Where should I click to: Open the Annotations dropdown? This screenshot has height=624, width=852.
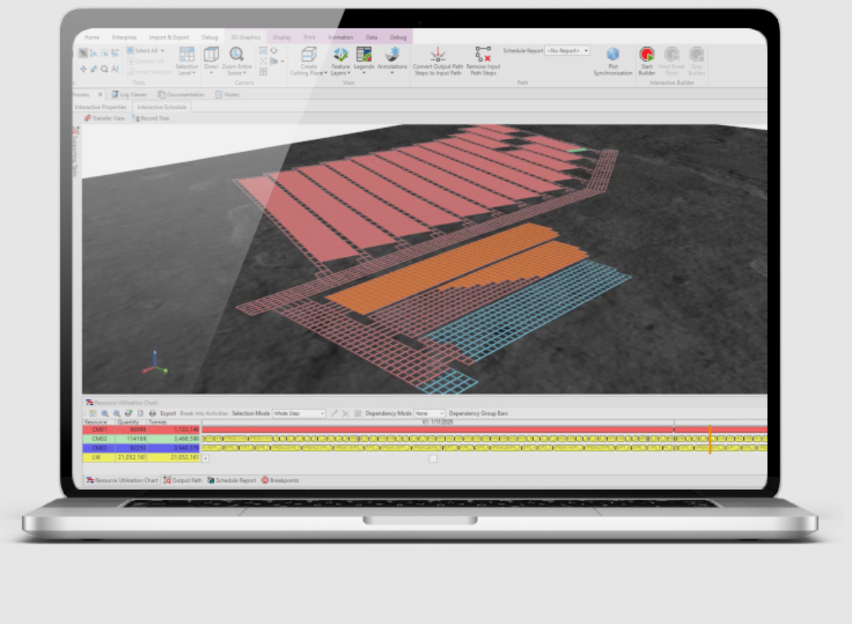pyautogui.click(x=392, y=61)
